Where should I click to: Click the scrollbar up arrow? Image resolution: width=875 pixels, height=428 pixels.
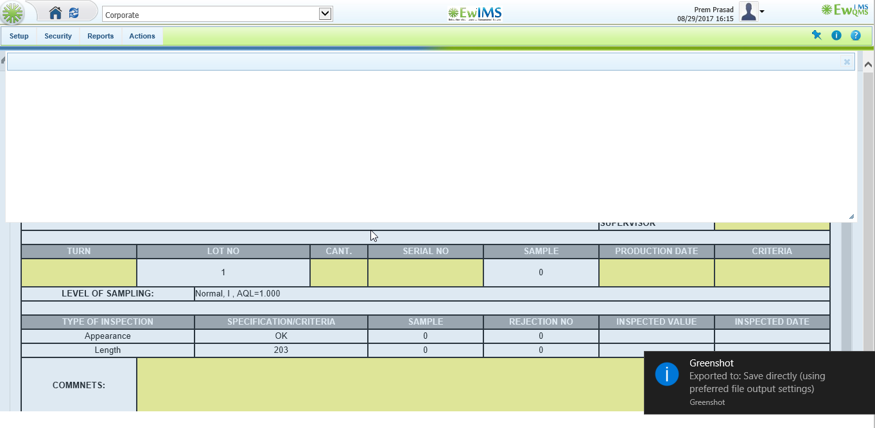[x=868, y=65]
